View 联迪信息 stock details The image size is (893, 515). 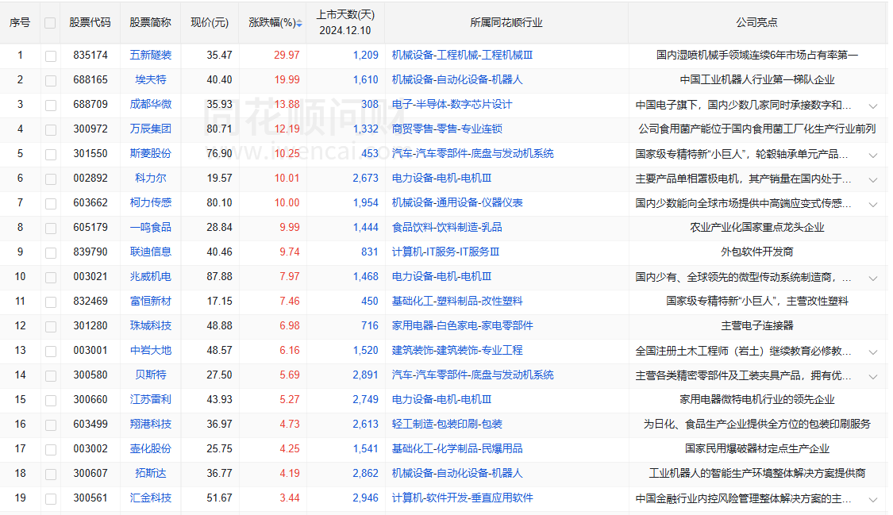point(150,252)
